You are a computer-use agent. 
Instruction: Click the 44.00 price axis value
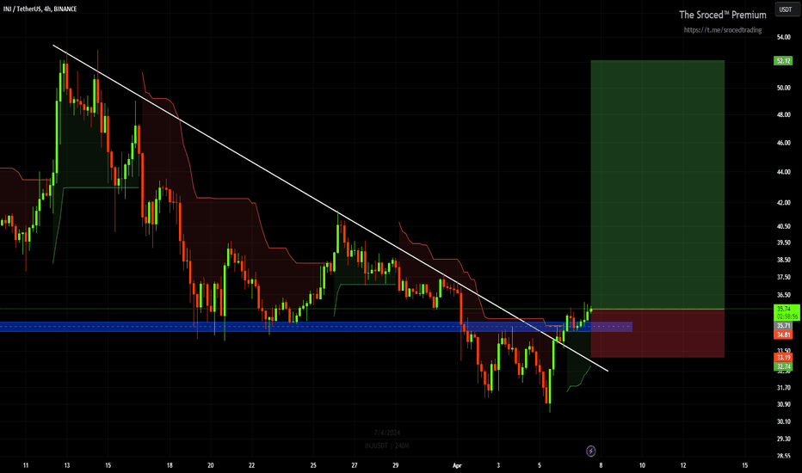click(784, 172)
